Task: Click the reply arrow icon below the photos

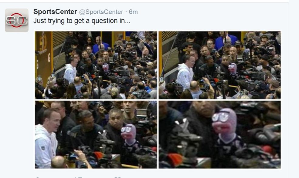Action: pyautogui.click(x=37, y=177)
